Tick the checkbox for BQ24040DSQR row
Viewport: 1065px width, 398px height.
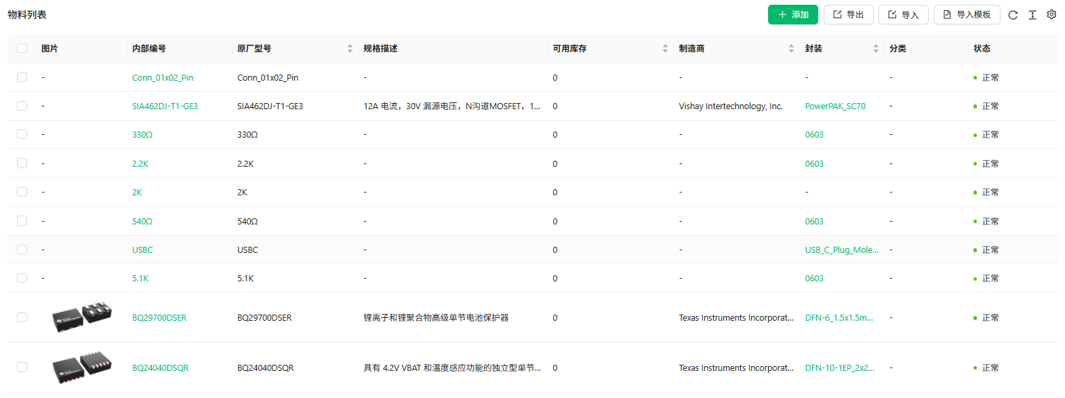[x=22, y=367]
